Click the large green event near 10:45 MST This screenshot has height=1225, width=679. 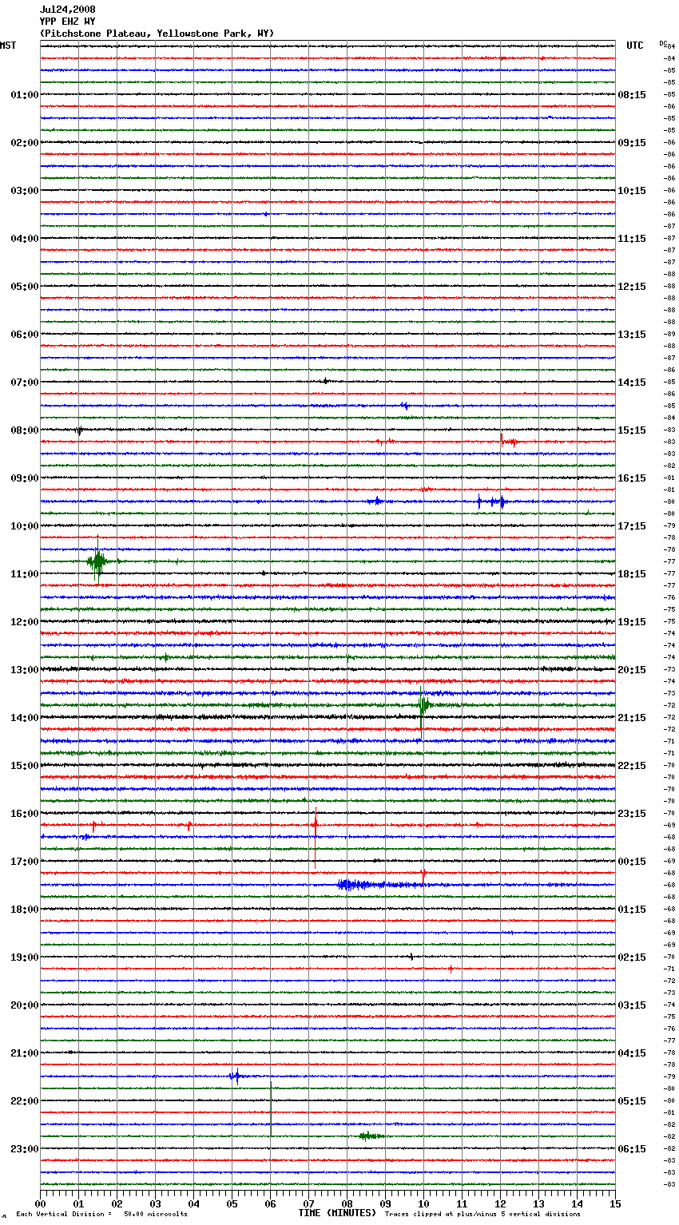(x=98, y=561)
